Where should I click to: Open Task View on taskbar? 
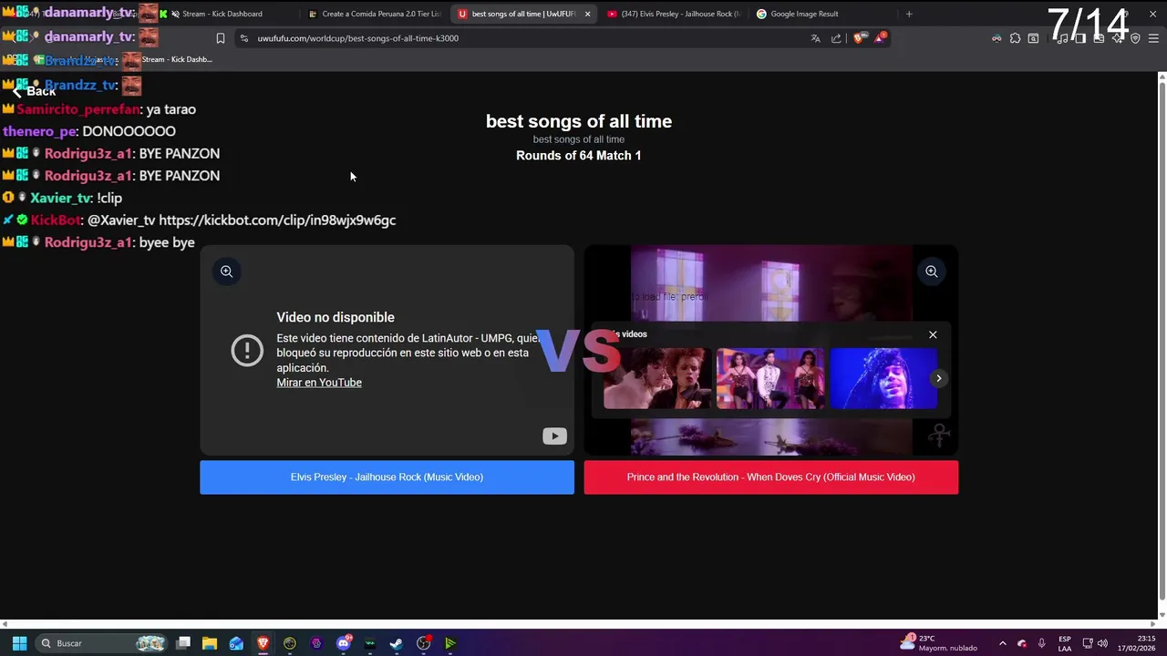183,643
